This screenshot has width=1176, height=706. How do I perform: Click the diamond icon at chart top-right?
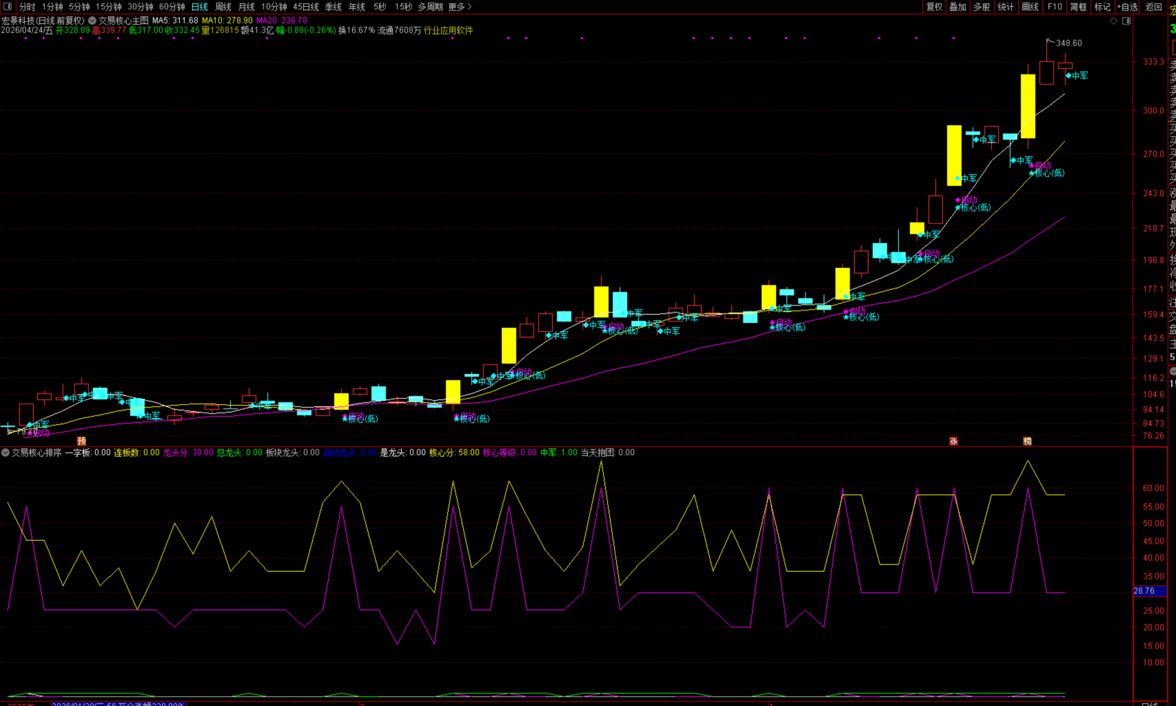[x=1113, y=21]
